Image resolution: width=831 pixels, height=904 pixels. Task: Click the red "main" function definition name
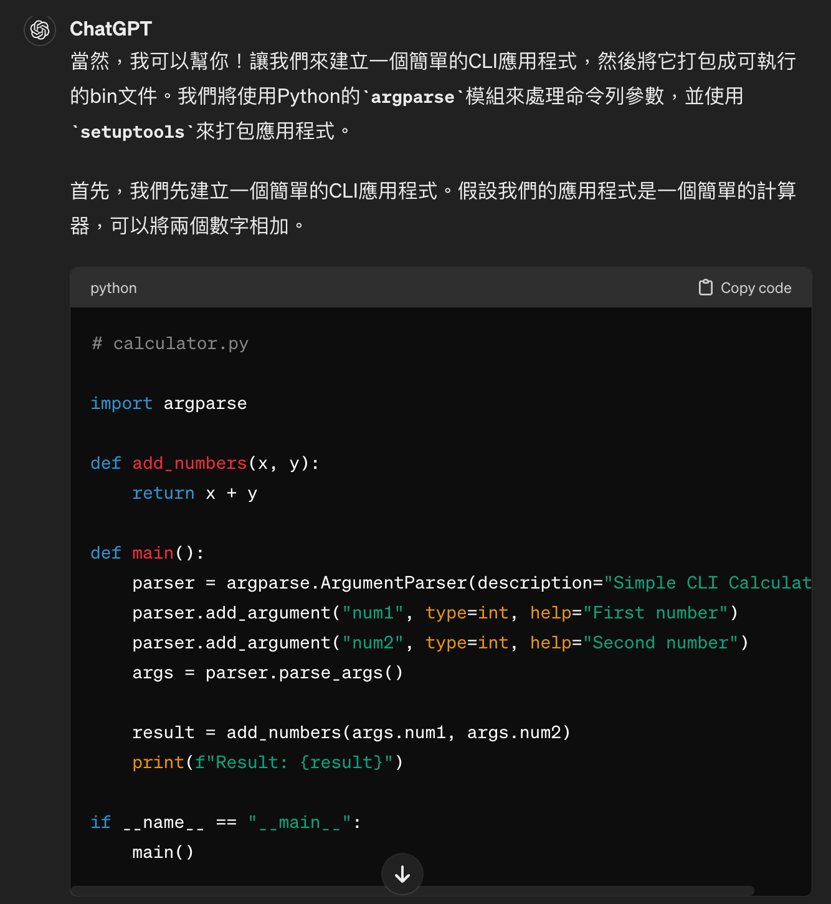(153, 553)
